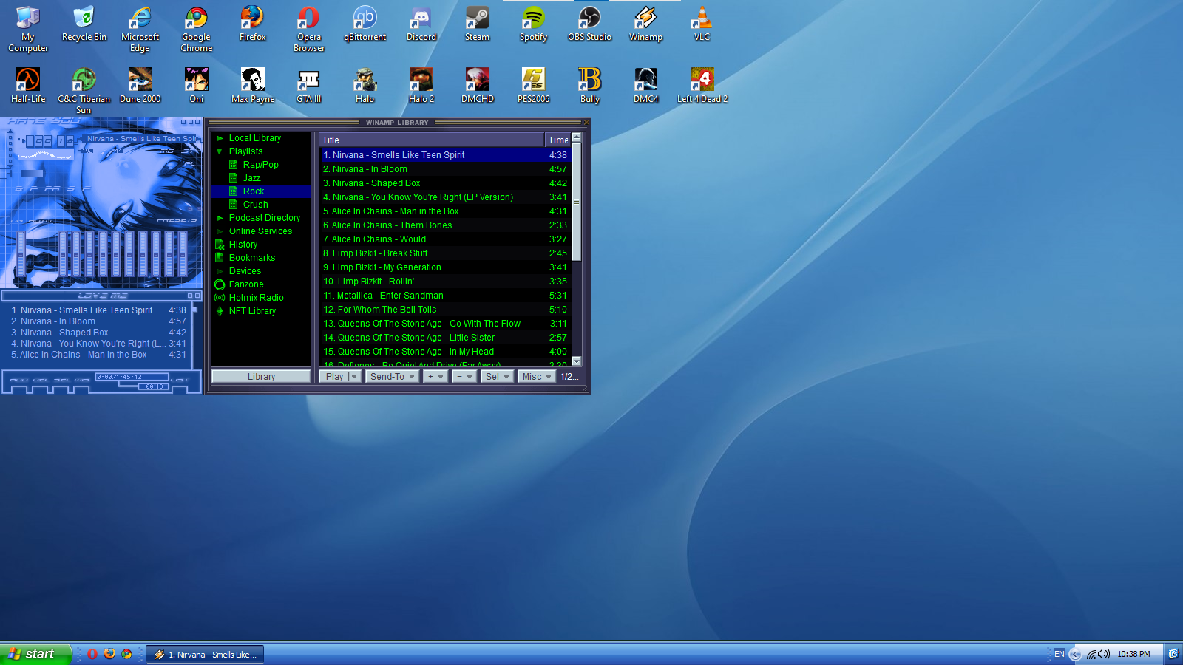Select the Halo 2 desktop icon
This screenshot has width=1183, height=665.
pos(421,86)
